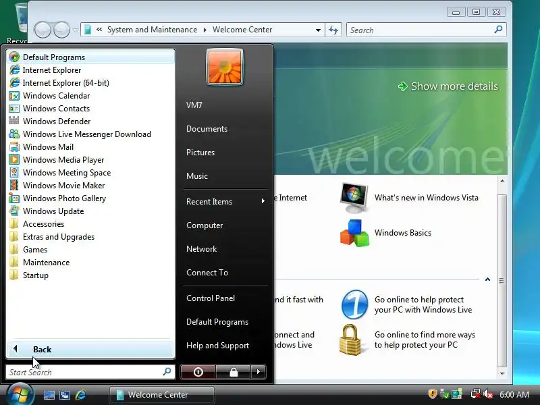540x405 pixels.
Task: Expand the Games folder
Action: (91, 250)
